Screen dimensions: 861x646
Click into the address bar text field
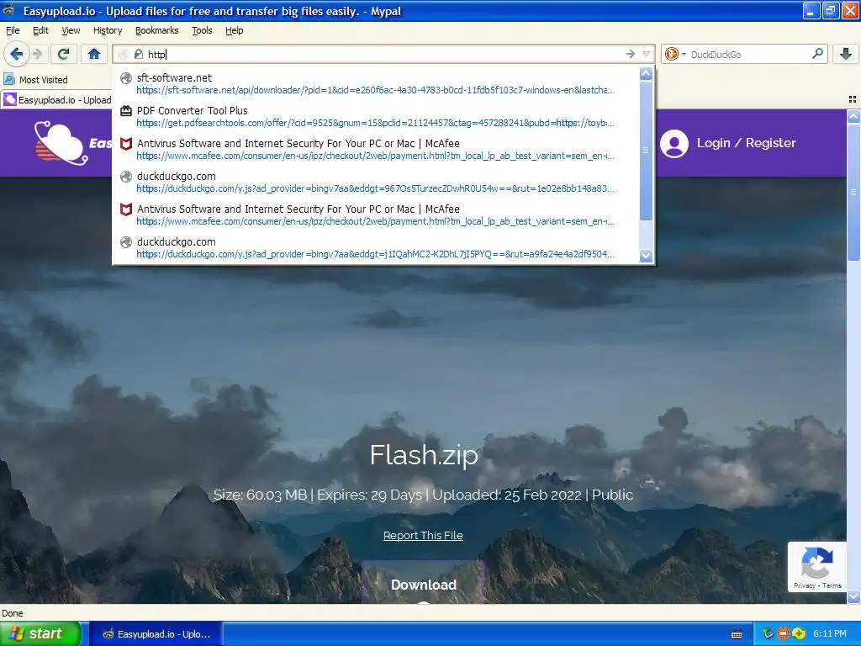[384, 55]
